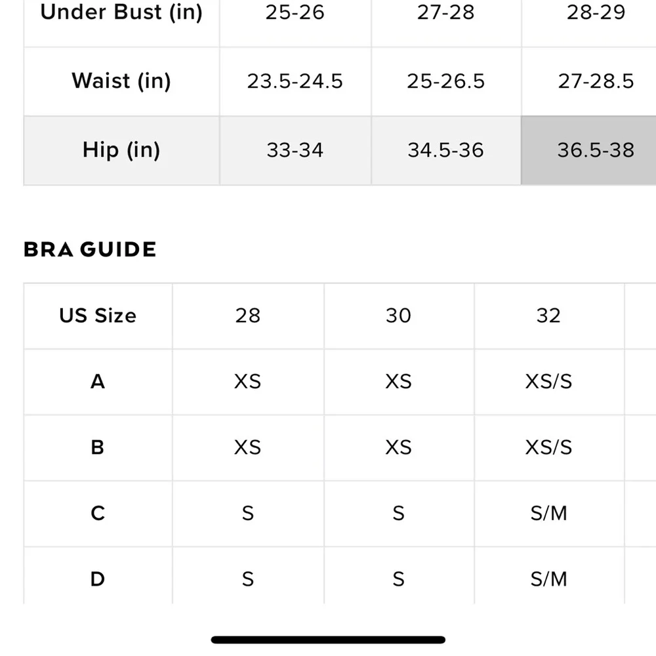
Task: Select the Hip (in) row header
Action: click(x=121, y=150)
